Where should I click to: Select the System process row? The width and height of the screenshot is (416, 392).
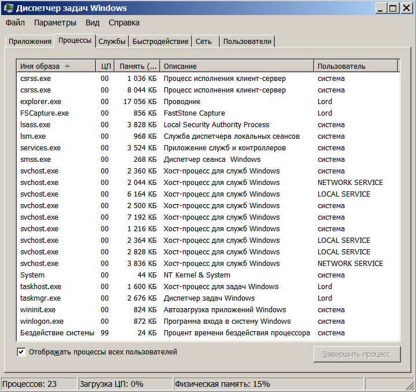[208, 275]
